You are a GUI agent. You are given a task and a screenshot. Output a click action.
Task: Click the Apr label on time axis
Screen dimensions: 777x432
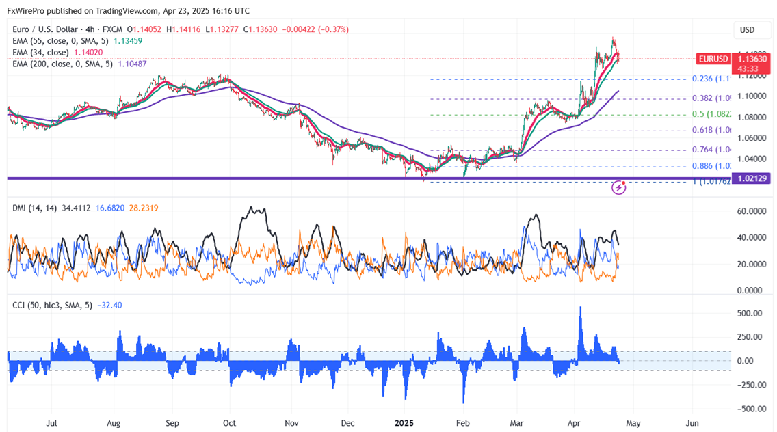pyautogui.click(x=574, y=424)
